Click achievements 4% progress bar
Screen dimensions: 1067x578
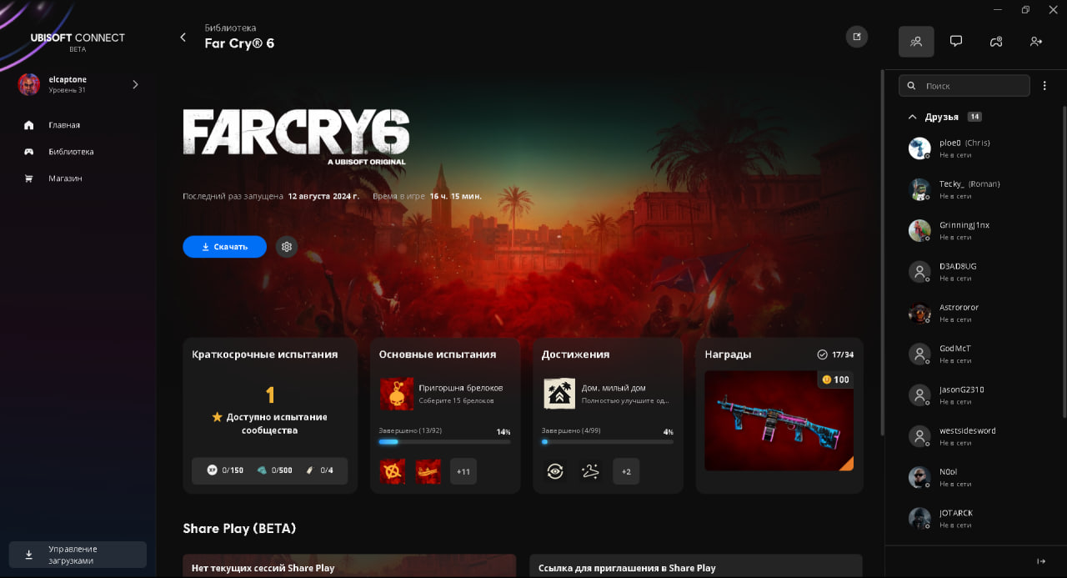[607, 441]
